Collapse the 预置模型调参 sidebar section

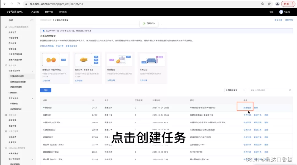[33, 71]
